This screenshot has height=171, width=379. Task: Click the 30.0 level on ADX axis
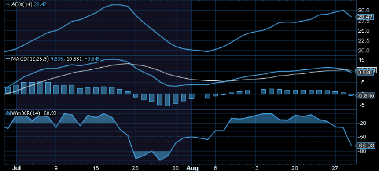(x=364, y=11)
